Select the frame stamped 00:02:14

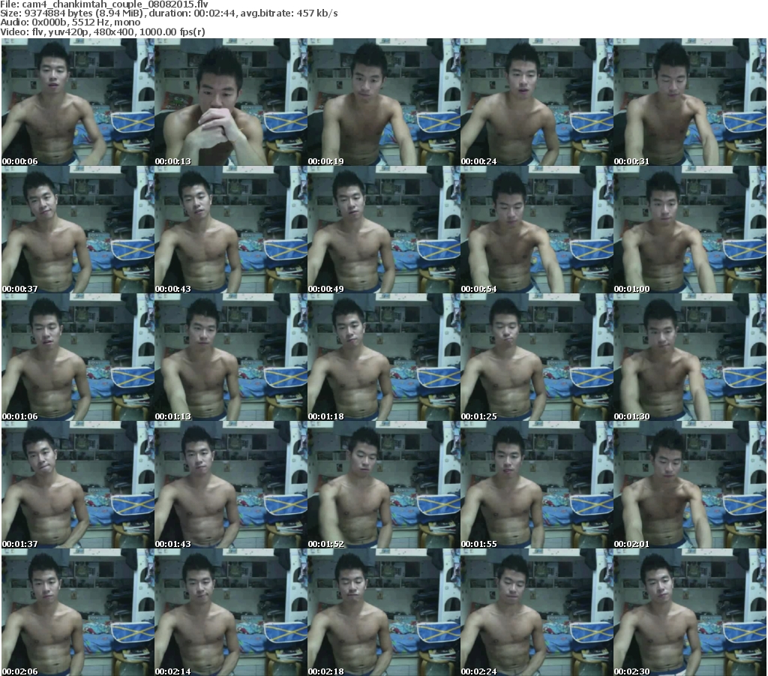[231, 612]
